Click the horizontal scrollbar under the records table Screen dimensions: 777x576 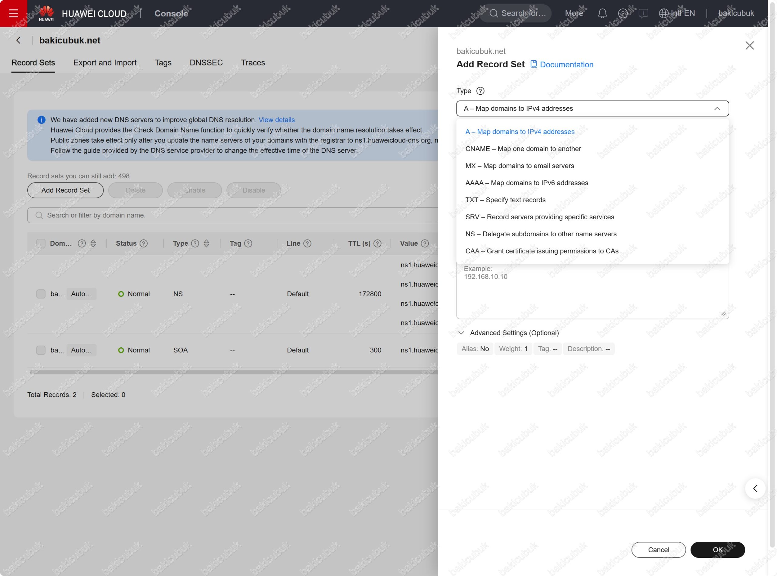click(233, 372)
